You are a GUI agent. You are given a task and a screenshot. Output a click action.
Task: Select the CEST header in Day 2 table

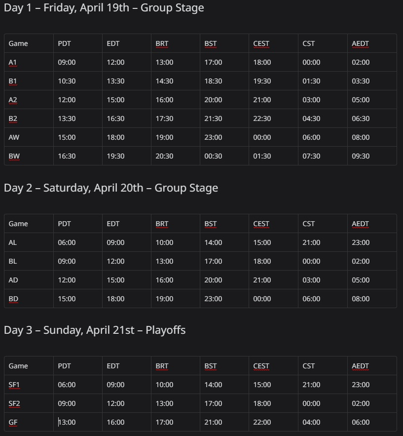pos(274,224)
